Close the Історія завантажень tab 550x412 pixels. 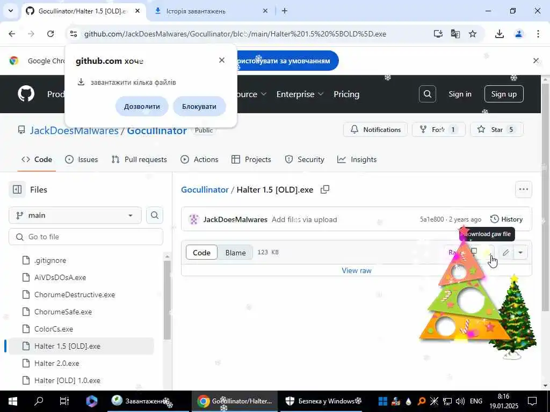click(x=265, y=11)
